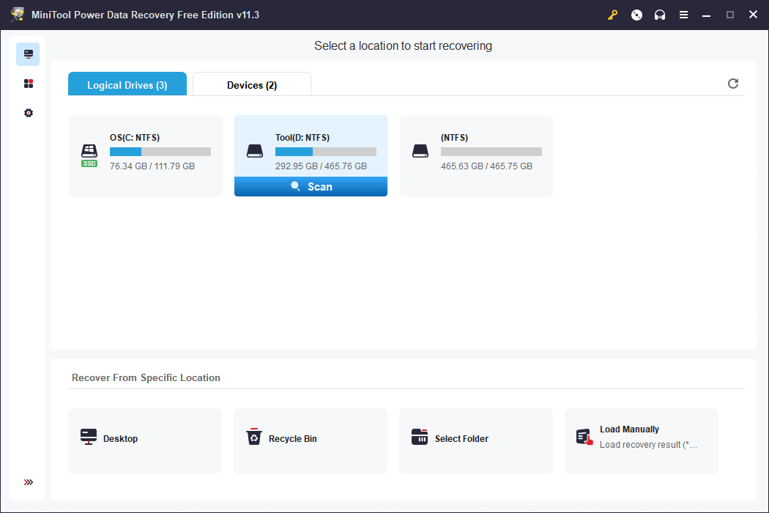
Task: Open Select Folder option
Action: pyautogui.click(x=476, y=441)
